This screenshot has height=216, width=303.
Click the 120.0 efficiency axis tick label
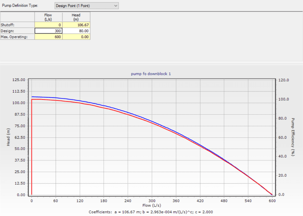tap(284, 80)
